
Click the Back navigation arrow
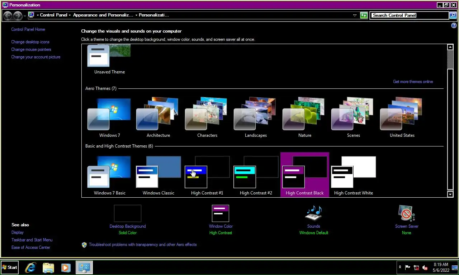[x=8, y=15]
